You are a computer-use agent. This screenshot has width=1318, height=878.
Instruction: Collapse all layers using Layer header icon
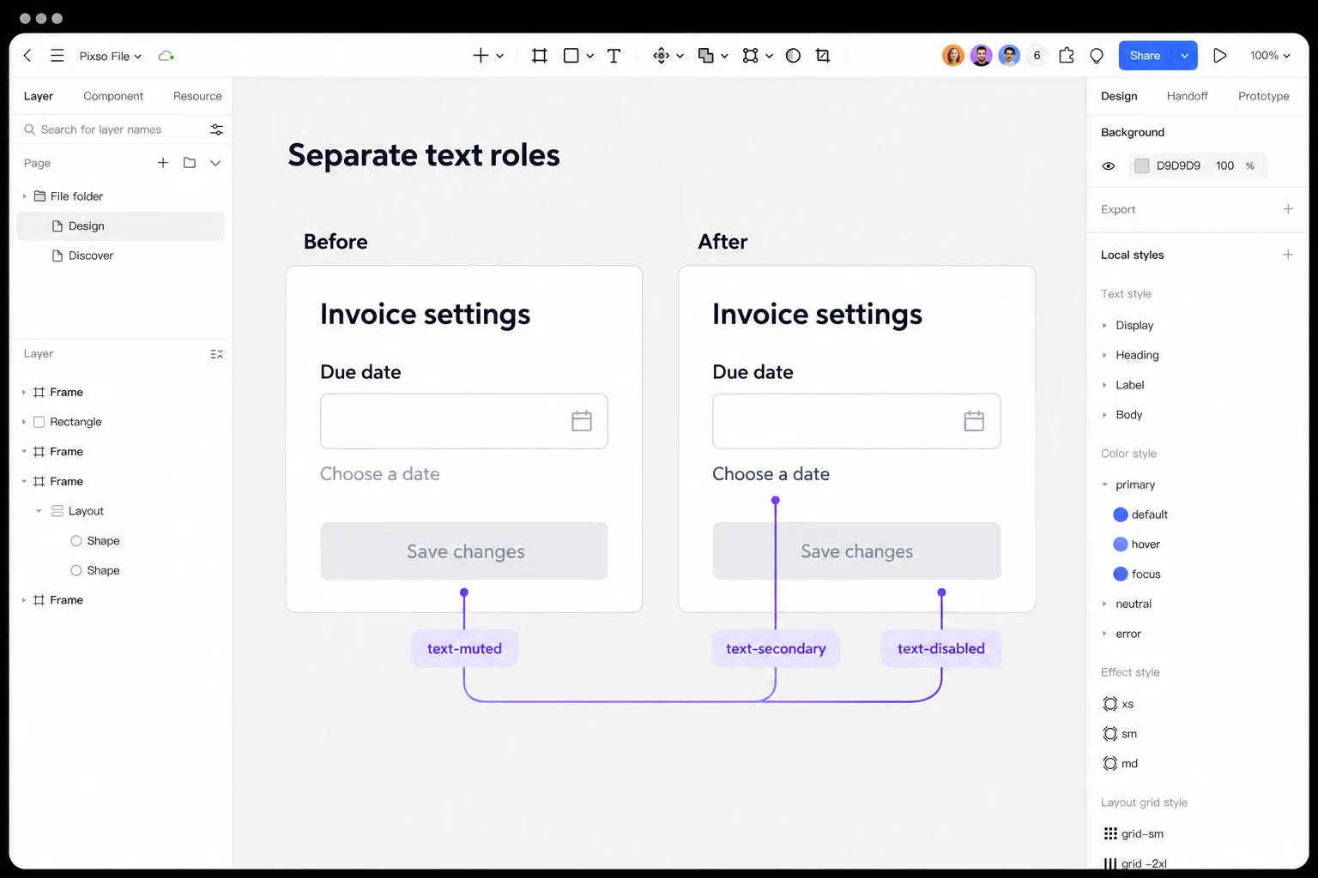pos(216,354)
